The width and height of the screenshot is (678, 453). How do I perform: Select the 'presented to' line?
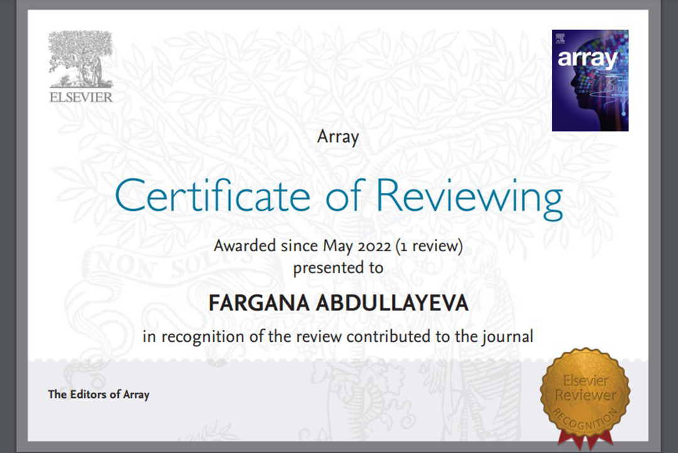point(338,267)
